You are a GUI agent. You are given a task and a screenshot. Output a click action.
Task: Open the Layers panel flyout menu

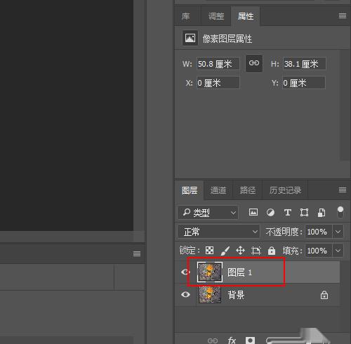click(343, 190)
